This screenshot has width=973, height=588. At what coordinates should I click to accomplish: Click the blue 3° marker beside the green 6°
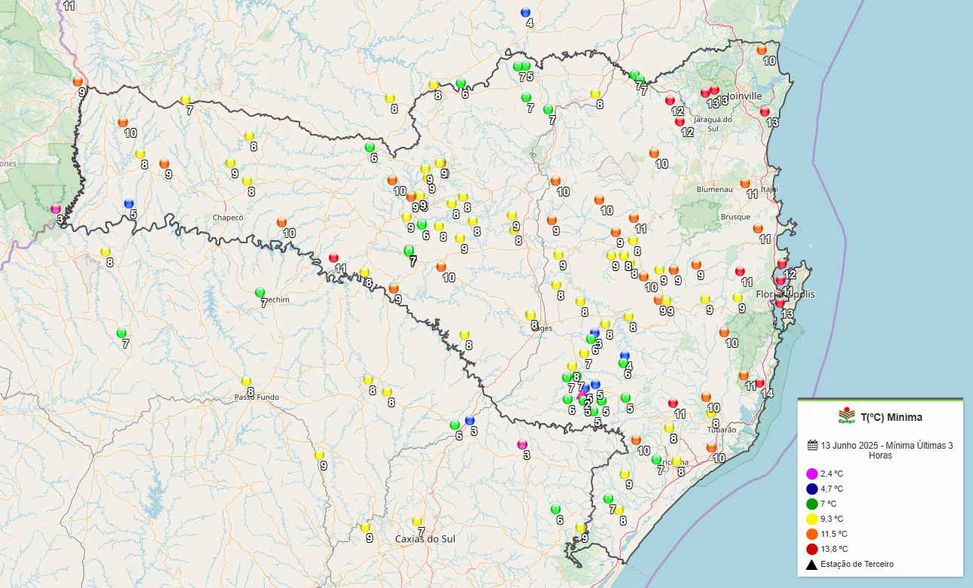tap(470, 420)
